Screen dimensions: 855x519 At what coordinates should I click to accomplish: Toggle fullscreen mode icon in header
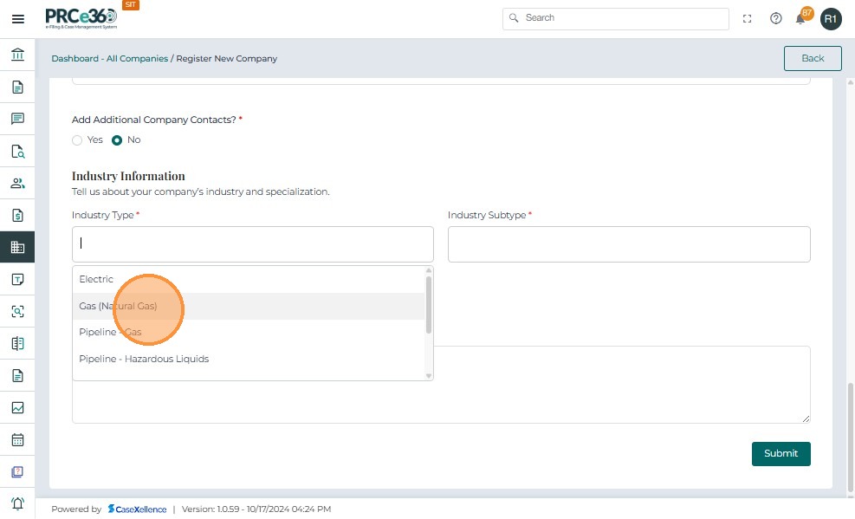[748, 18]
